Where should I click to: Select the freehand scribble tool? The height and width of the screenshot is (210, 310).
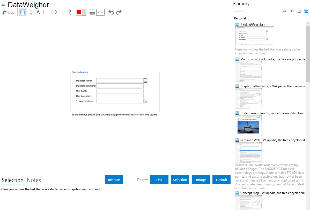point(69,12)
